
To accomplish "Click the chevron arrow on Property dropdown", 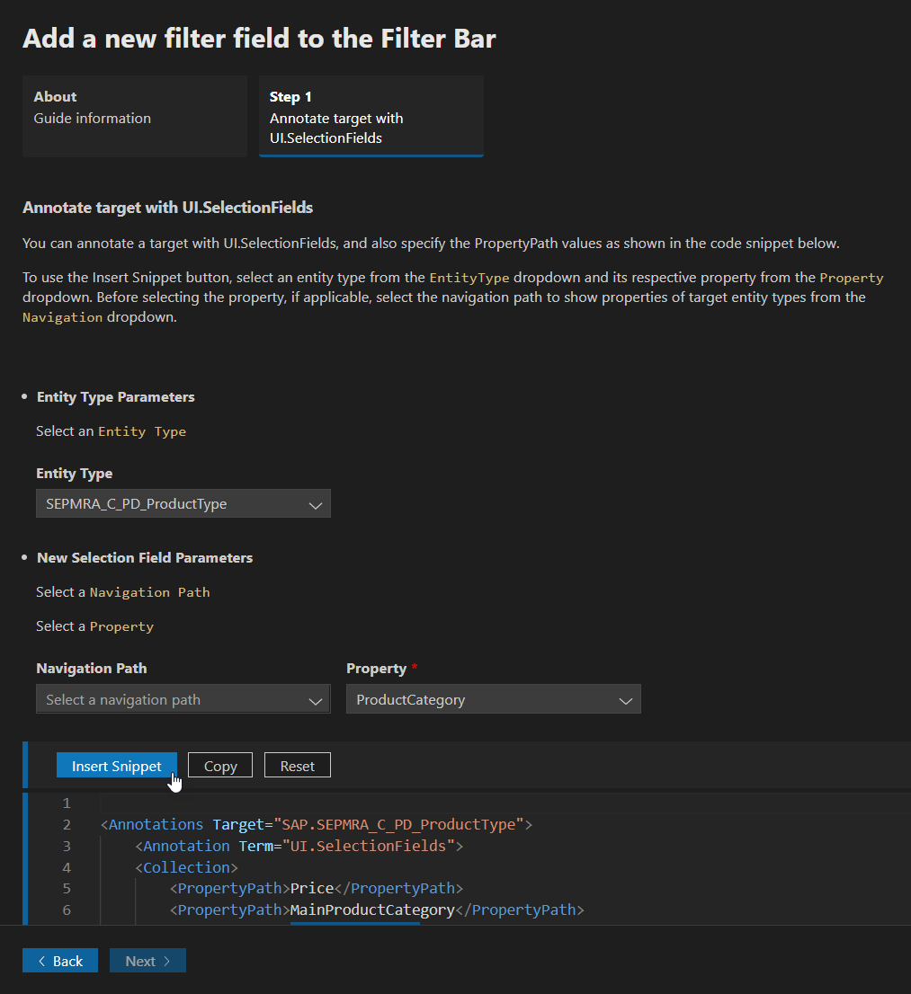I will coord(626,701).
